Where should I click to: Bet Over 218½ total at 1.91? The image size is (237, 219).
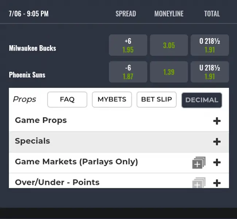210,45
